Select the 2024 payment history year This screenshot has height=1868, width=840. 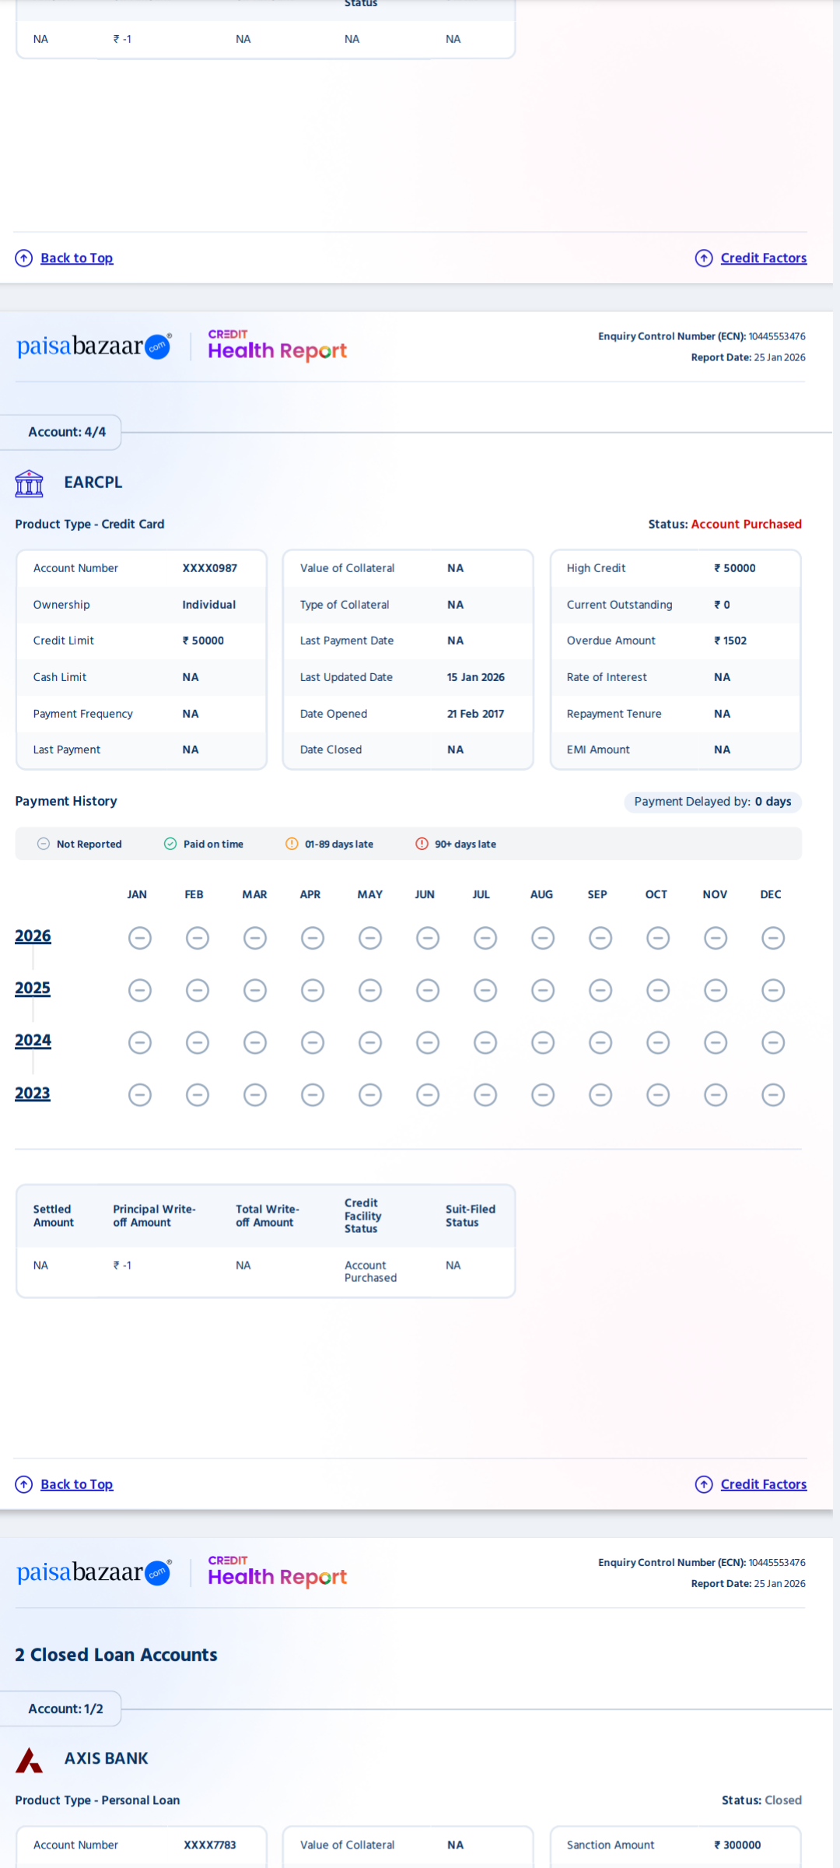coord(33,1040)
